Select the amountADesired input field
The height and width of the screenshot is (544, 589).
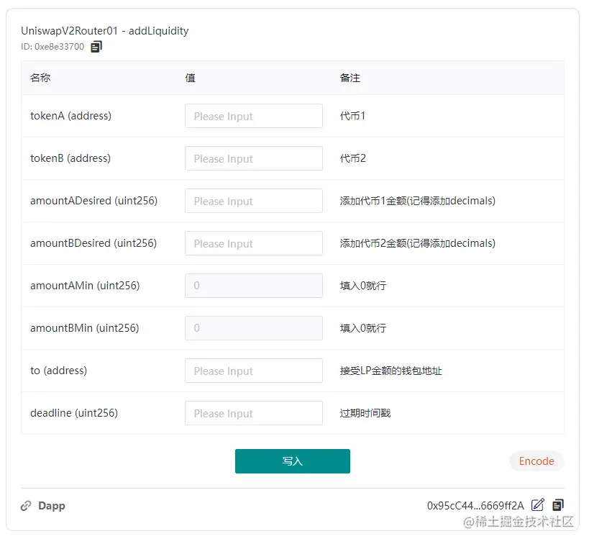tap(253, 201)
